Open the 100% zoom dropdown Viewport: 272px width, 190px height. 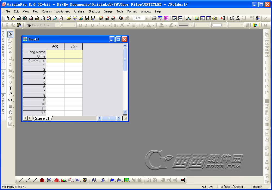(x=146, y=18)
